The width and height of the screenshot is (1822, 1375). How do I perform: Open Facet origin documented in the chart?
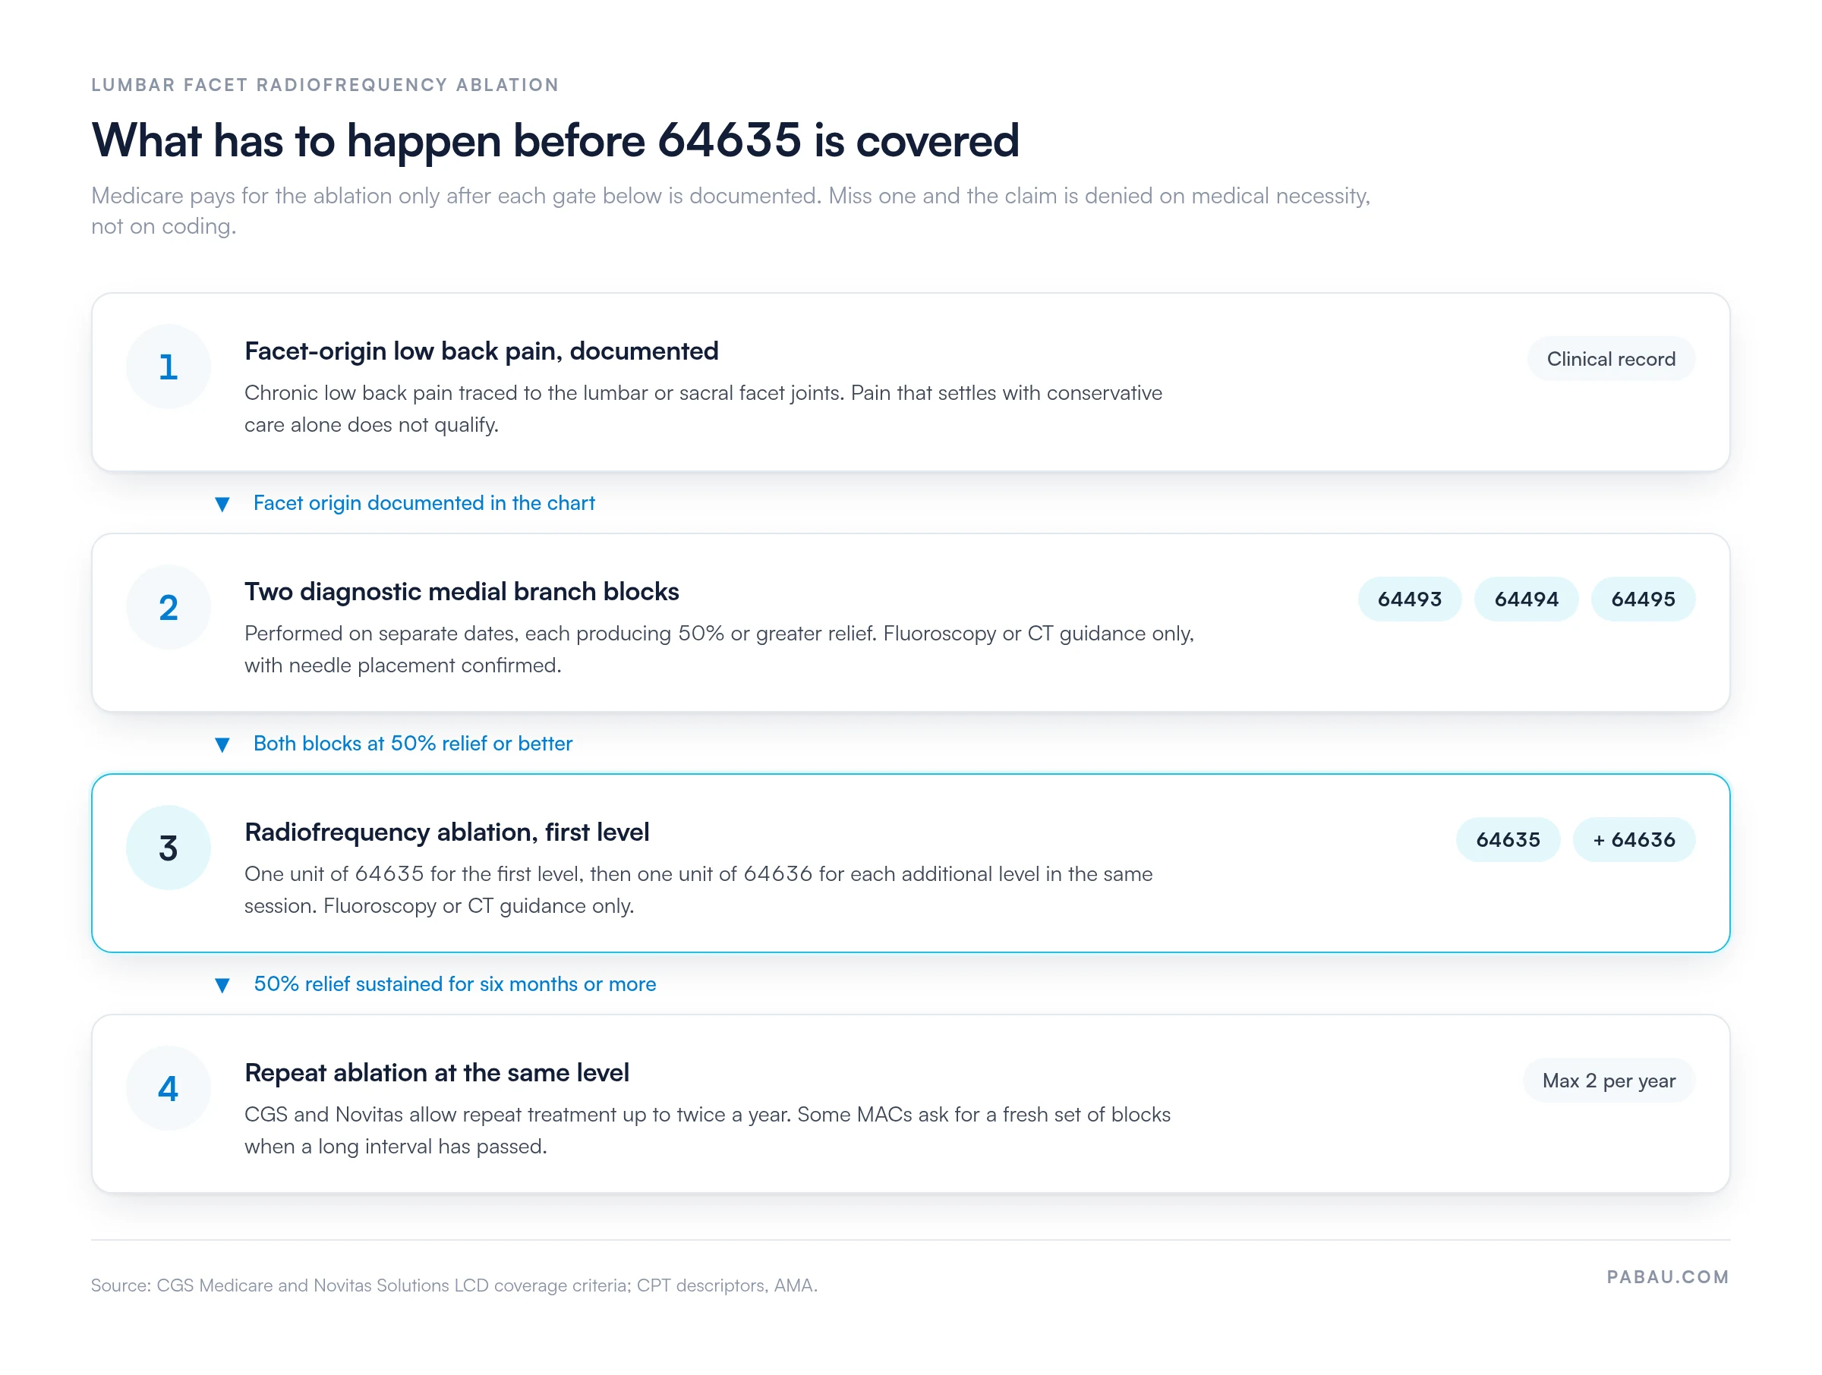click(424, 503)
